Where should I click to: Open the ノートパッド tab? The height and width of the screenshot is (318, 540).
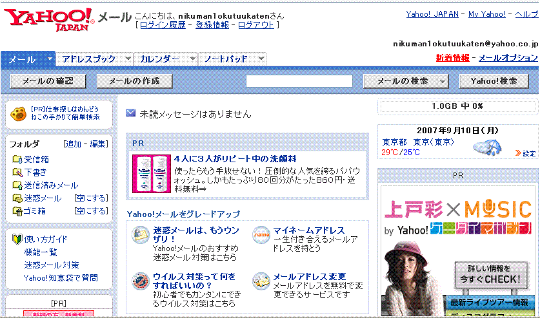coord(226,59)
